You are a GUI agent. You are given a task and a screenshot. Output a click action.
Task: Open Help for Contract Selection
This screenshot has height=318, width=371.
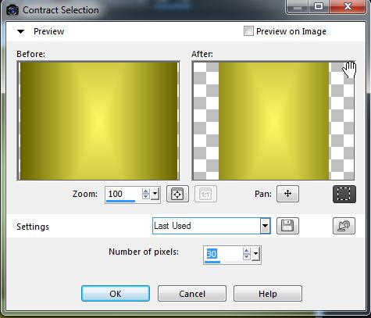[x=268, y=294]
